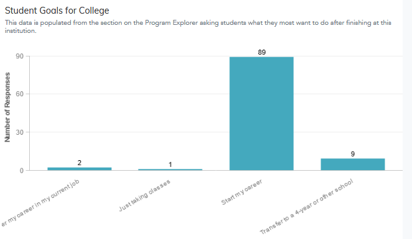Select the bar for transferring to a 4-year school
This screenshot has height=239, width=412.
click(x=352, y=165)
